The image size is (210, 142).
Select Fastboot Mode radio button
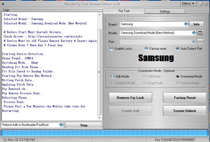tap(112, 83)
